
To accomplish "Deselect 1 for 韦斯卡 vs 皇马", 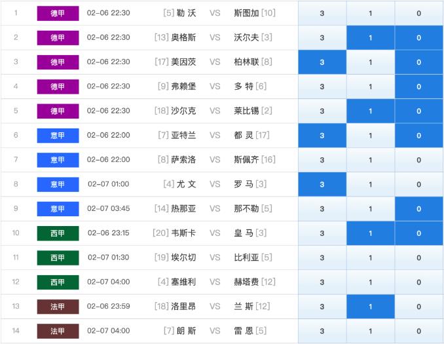I will [x=371, y=233].
